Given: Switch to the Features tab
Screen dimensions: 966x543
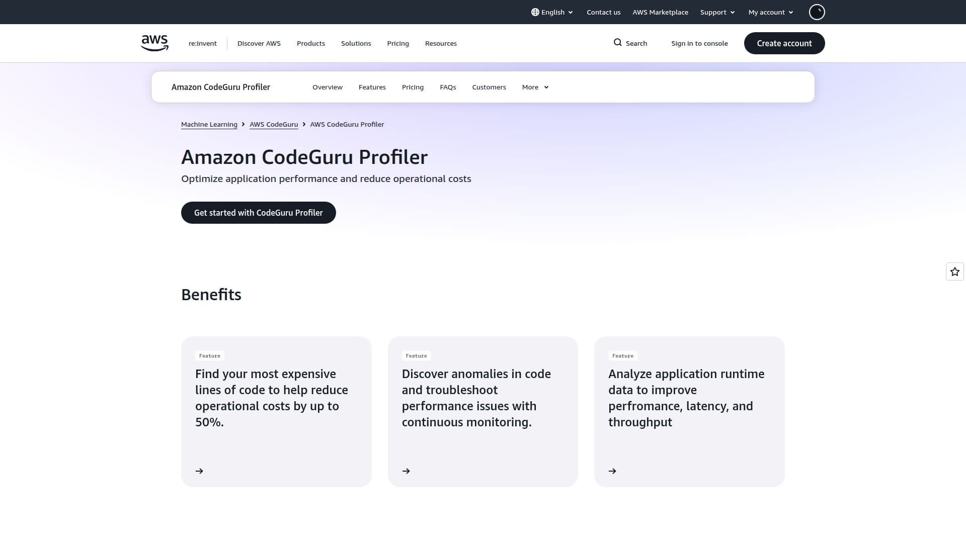Looking at the screenshot, I should coord(372,87).
